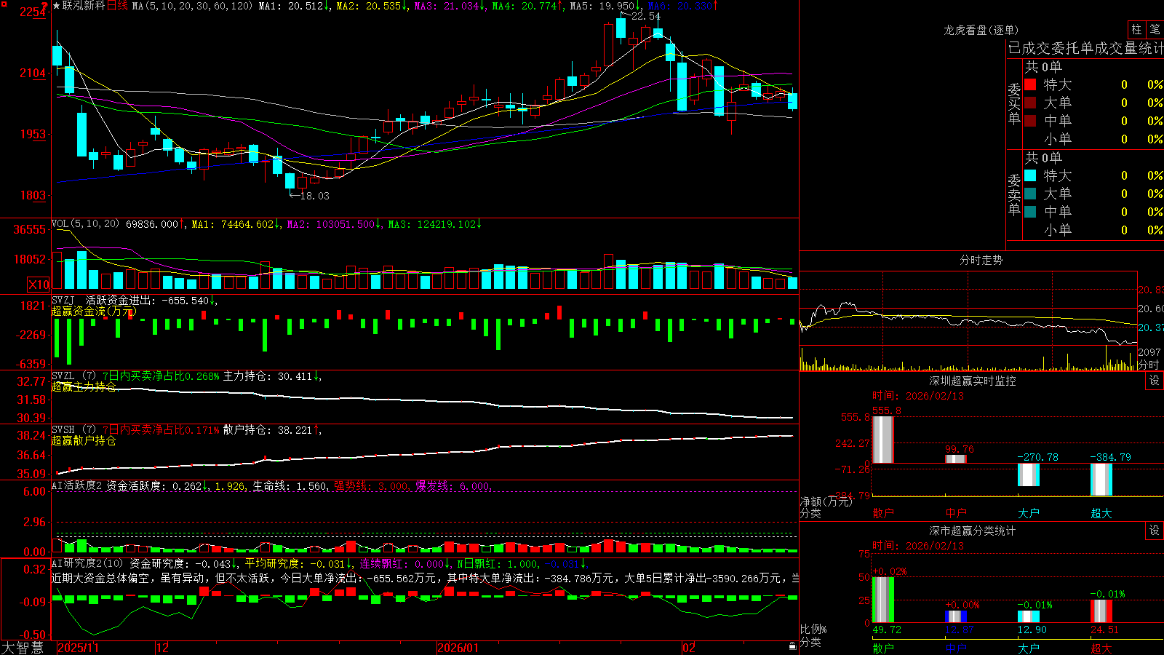Click the 中户 99.76 net amount bar
This screenshot has width=1164, height=655.
[x=955, y=458]
